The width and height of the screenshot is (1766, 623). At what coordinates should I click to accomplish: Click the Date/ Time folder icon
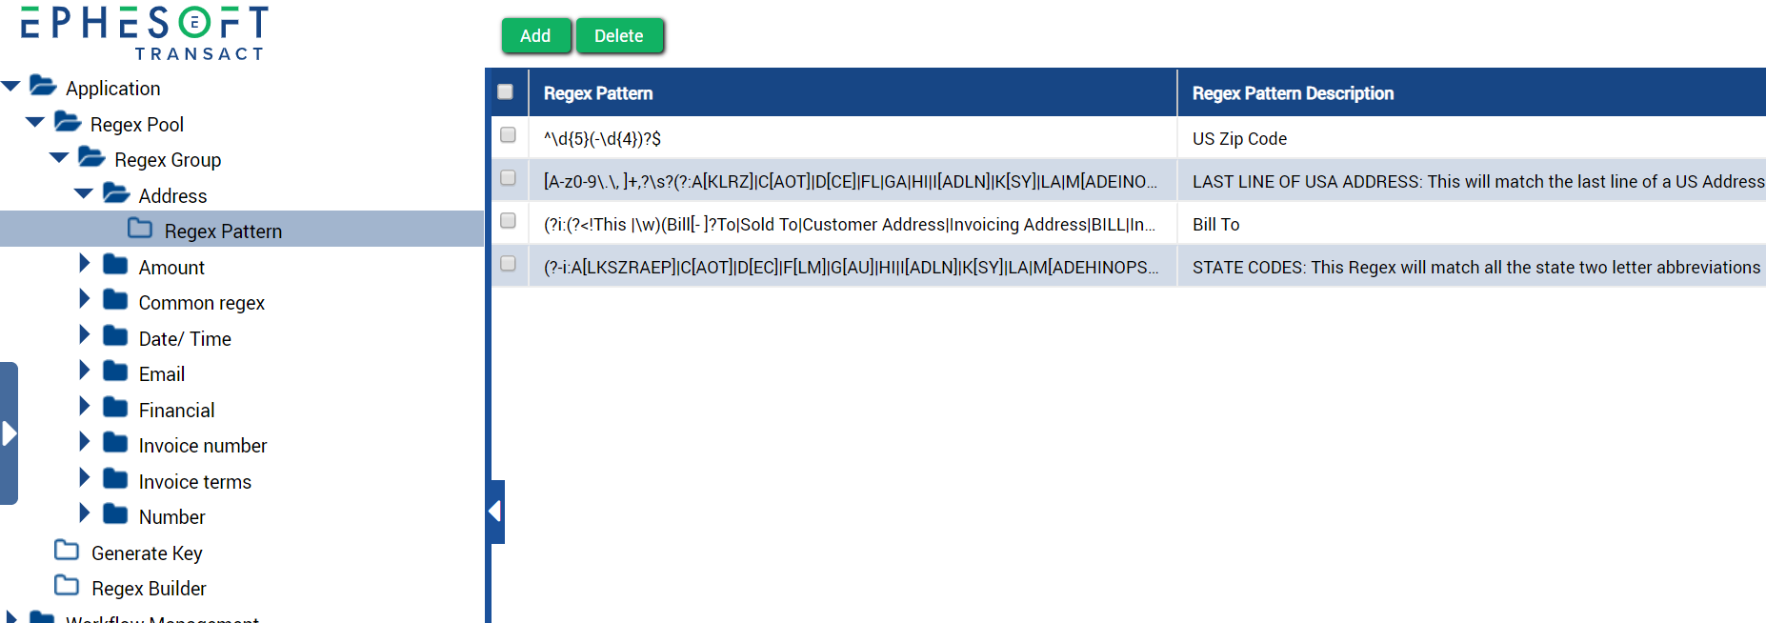pyautogui.click(x=115, y=336)
